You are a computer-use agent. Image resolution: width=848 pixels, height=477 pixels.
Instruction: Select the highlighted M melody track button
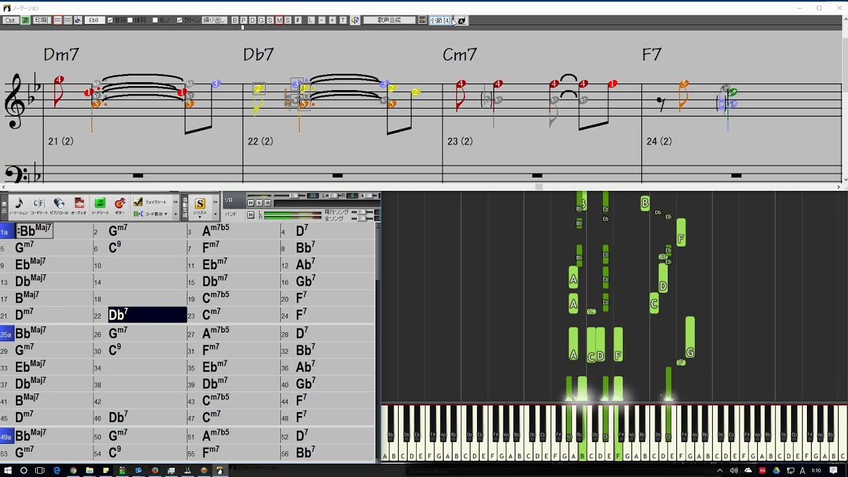[x=279, y=21]
